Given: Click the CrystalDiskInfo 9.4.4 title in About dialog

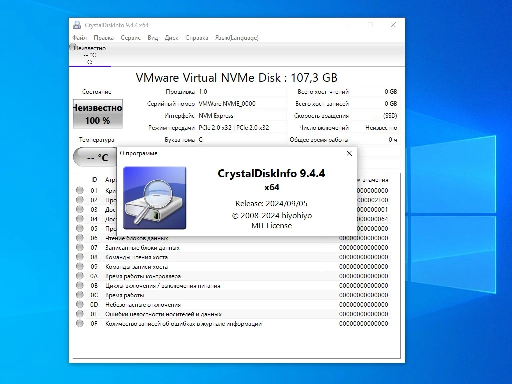Looking at the screenshot, I should click(x=271, y=173).
